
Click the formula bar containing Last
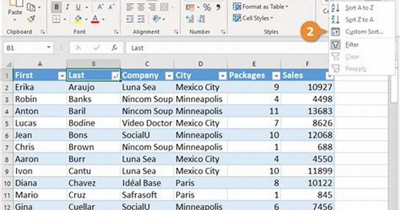[227, 48]
